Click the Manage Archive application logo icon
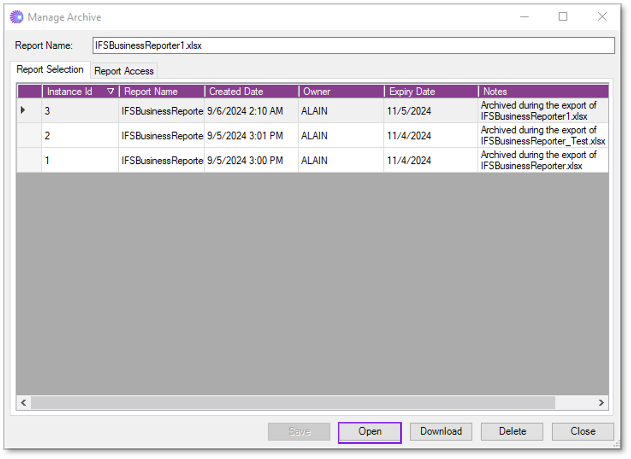This screenshot has width=631, height=459. pyautogui.click(x=16, y=17)
